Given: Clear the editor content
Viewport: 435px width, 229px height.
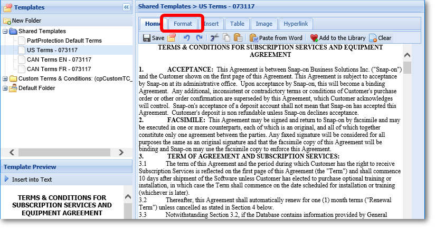Looking at the screenshot, I should click(x=380, y=38).
